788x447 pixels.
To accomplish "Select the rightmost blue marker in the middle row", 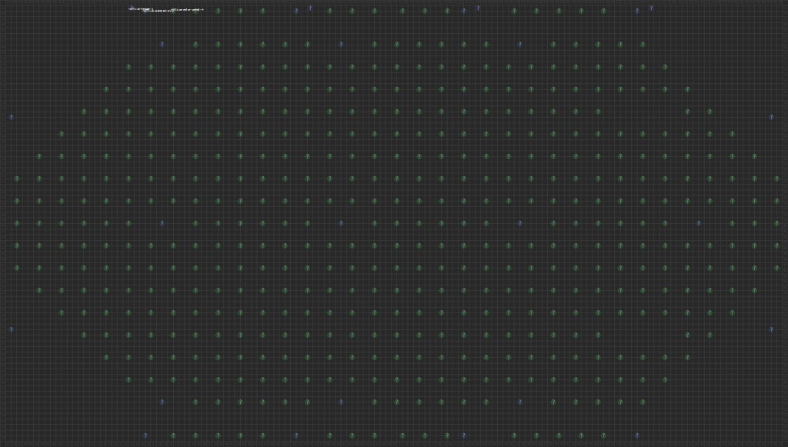I will pyautogui.click(x=698, y=223).
